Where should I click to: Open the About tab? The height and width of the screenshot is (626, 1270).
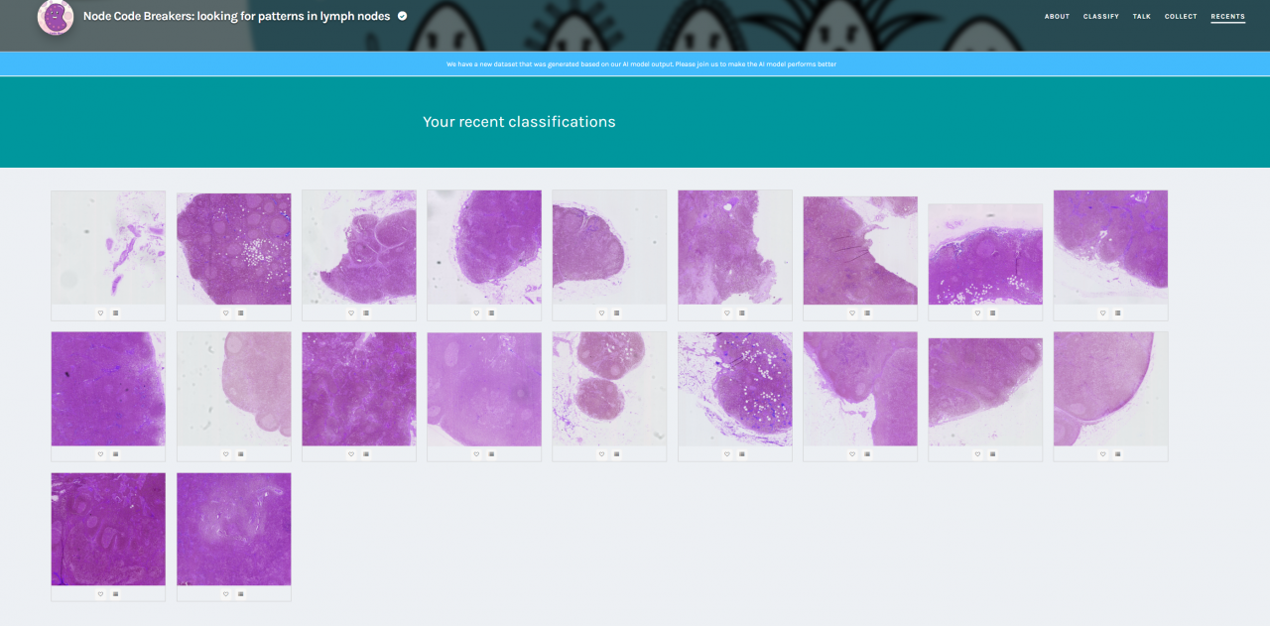tap(1057, 17)
